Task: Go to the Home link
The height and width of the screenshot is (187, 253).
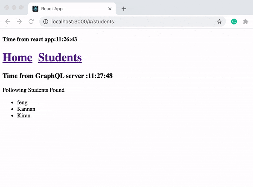Action: (x=18, y=57)
